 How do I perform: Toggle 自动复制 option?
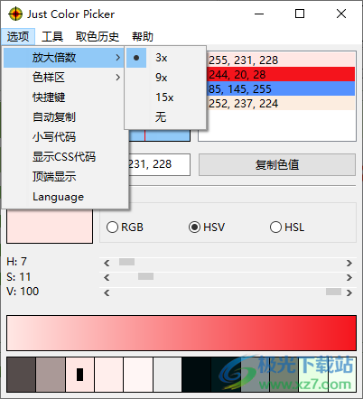(x=64, y=117)
